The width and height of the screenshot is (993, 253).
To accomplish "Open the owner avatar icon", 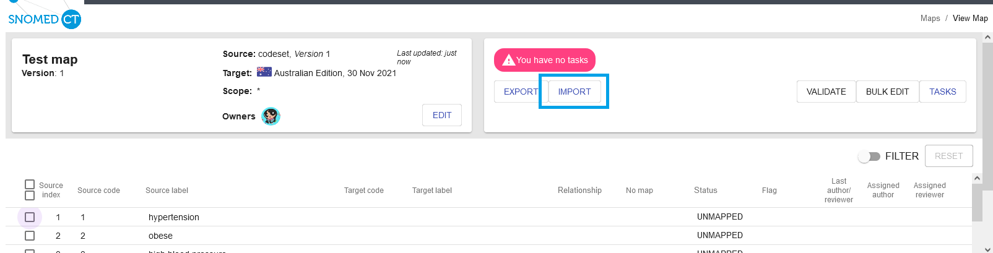I will tap(271, 116).
